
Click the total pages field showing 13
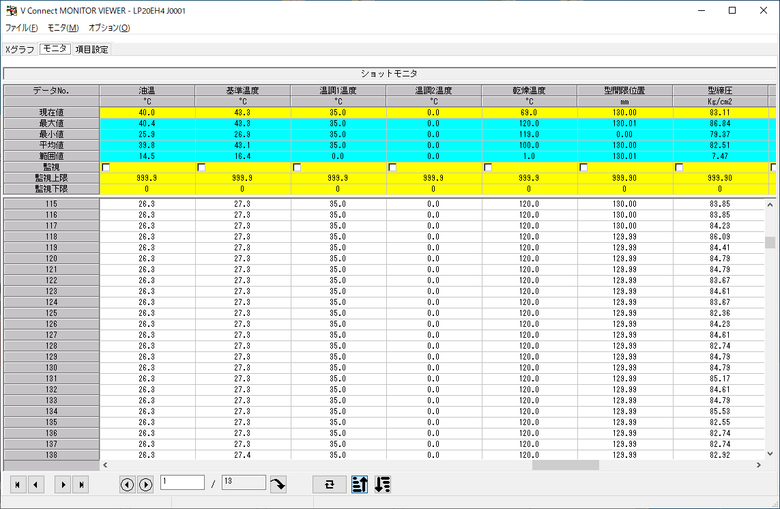pos(244,482)
